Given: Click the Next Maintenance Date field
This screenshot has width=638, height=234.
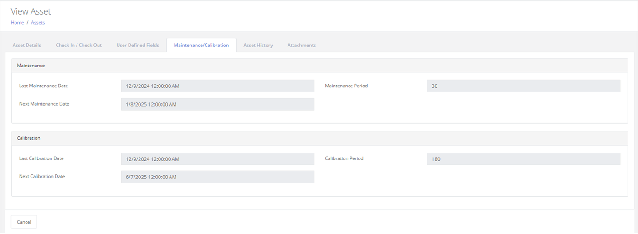Looking at the screenshot, I should pyautogui.click(x=218, y=104).
